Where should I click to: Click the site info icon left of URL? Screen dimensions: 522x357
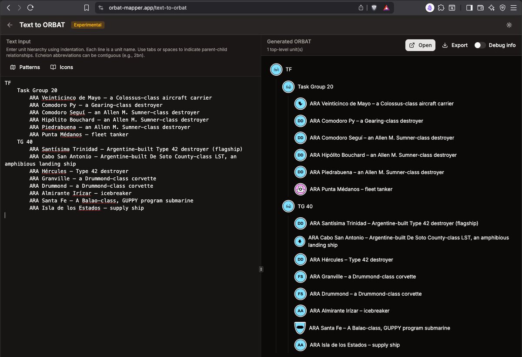pyautogui.click(x=101, y=7)
